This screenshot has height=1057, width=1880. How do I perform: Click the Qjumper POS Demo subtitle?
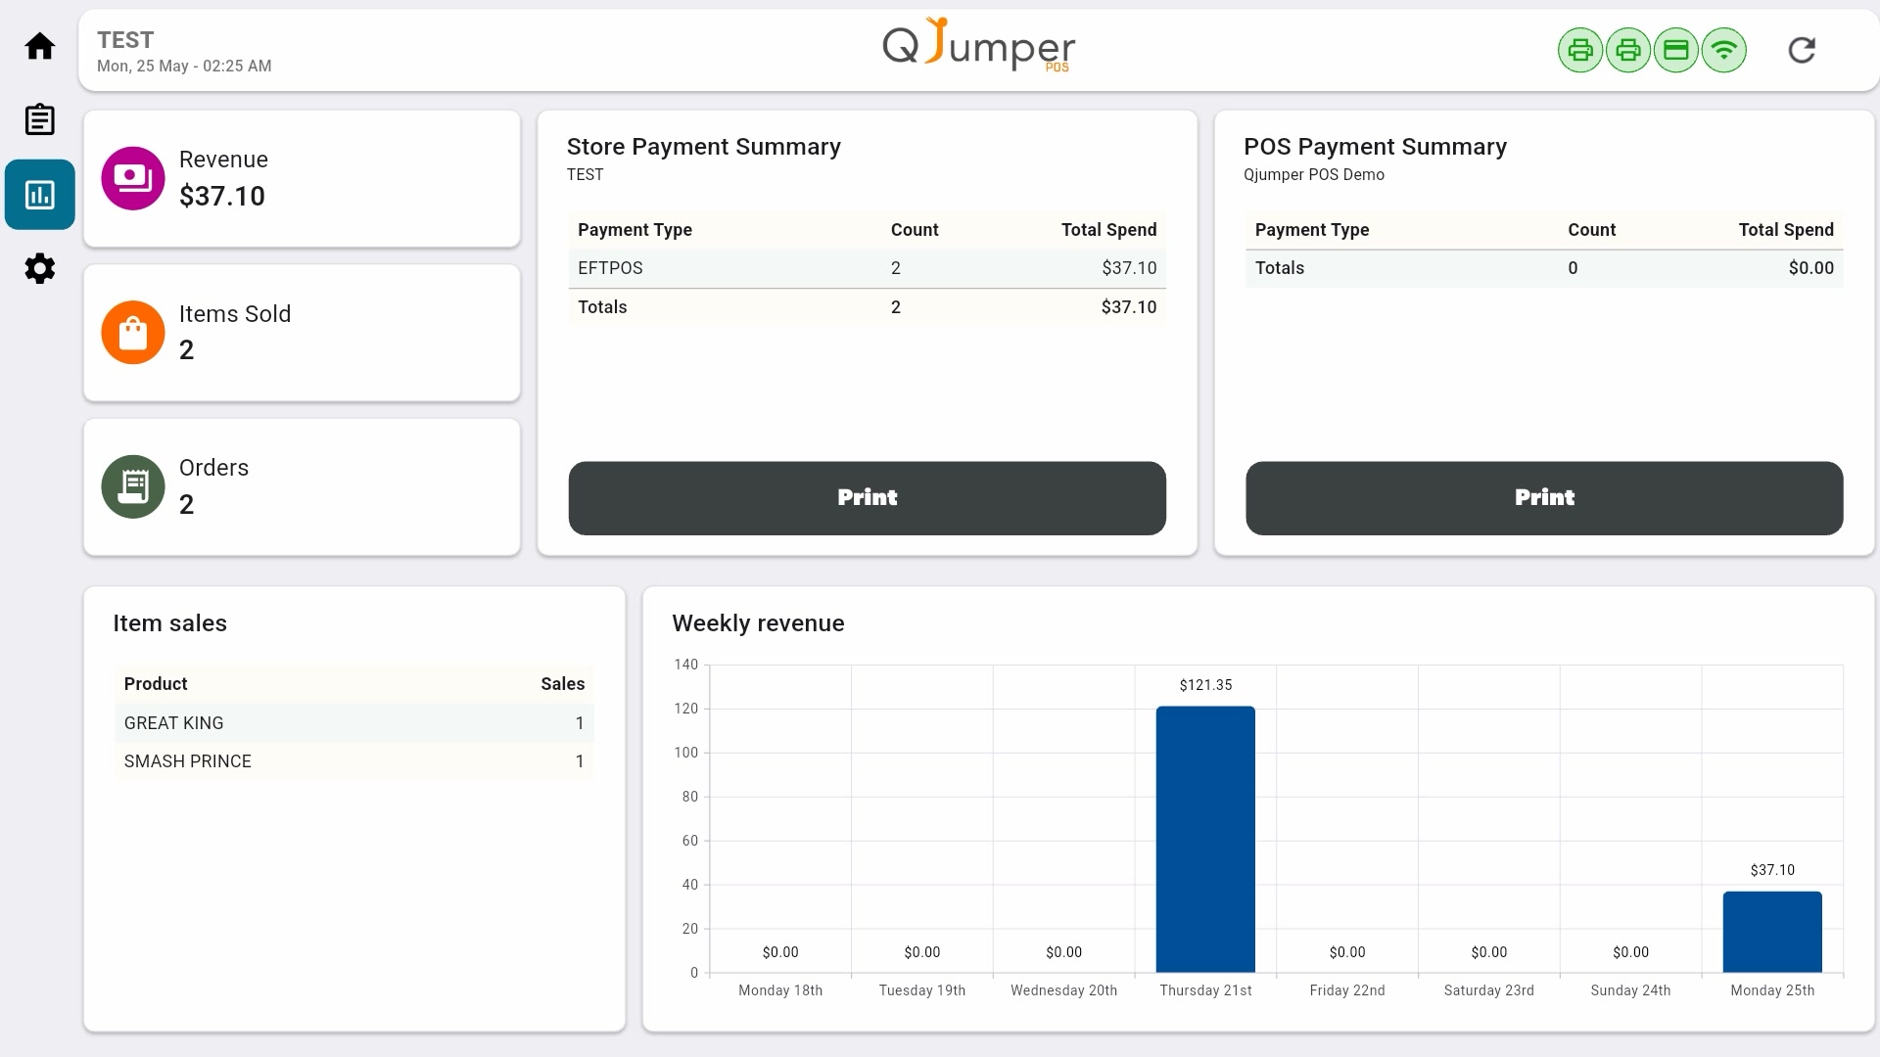click(x=1314, y=174)
